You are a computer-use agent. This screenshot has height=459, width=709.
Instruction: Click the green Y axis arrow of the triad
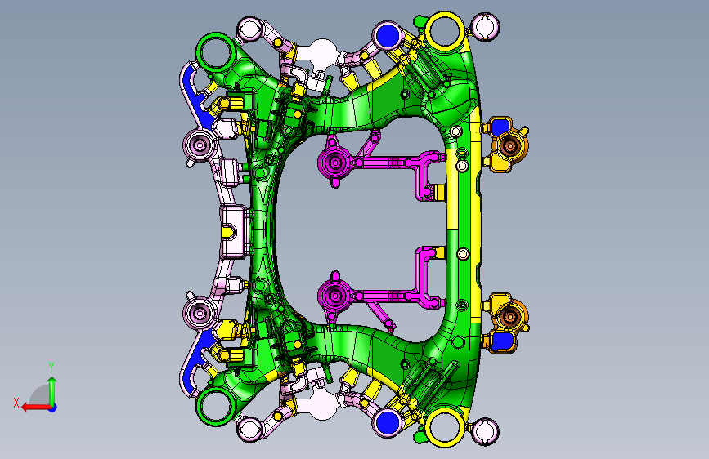(52, 391)
